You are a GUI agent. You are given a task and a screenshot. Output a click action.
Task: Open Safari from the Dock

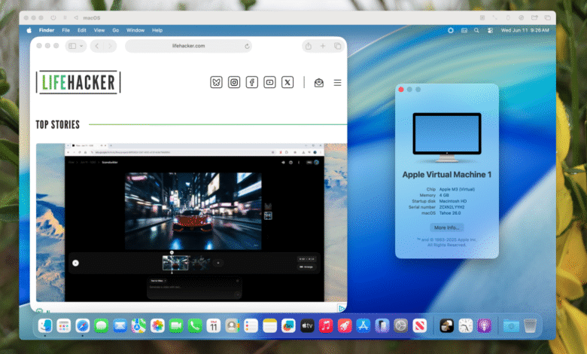pyautogui.click(x=82, y=325)
